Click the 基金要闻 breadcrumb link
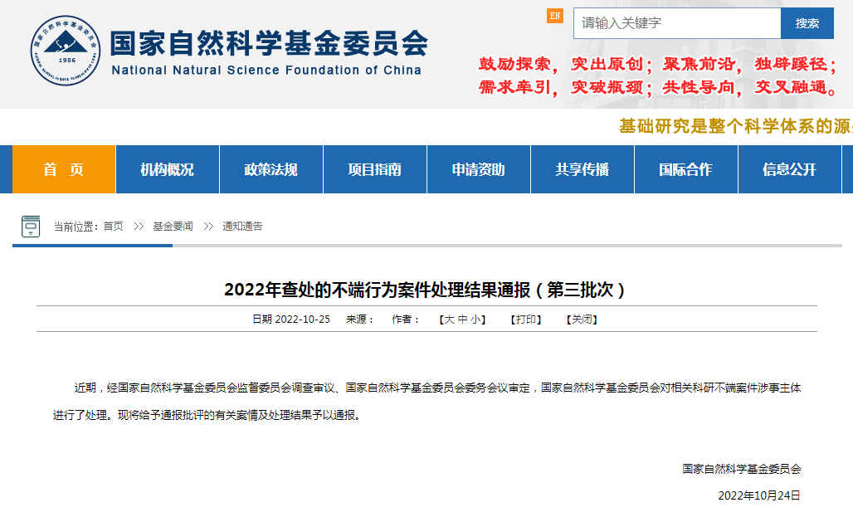The width and height of the screenshot is (853, 522). tap(173, 227)
